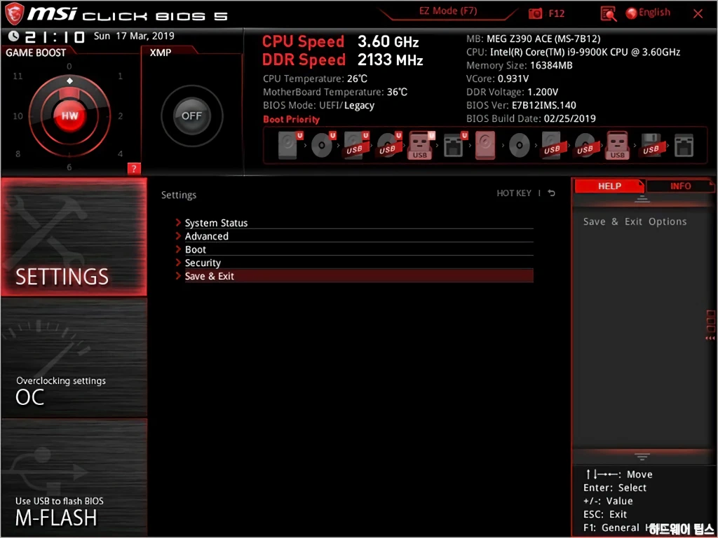718x538 pixels.
Task: Select the UEFI USB key boot icon
Action: coord(421,145)
